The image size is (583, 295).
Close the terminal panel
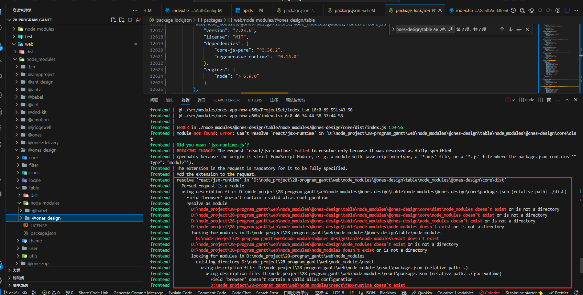coord(576,100)
